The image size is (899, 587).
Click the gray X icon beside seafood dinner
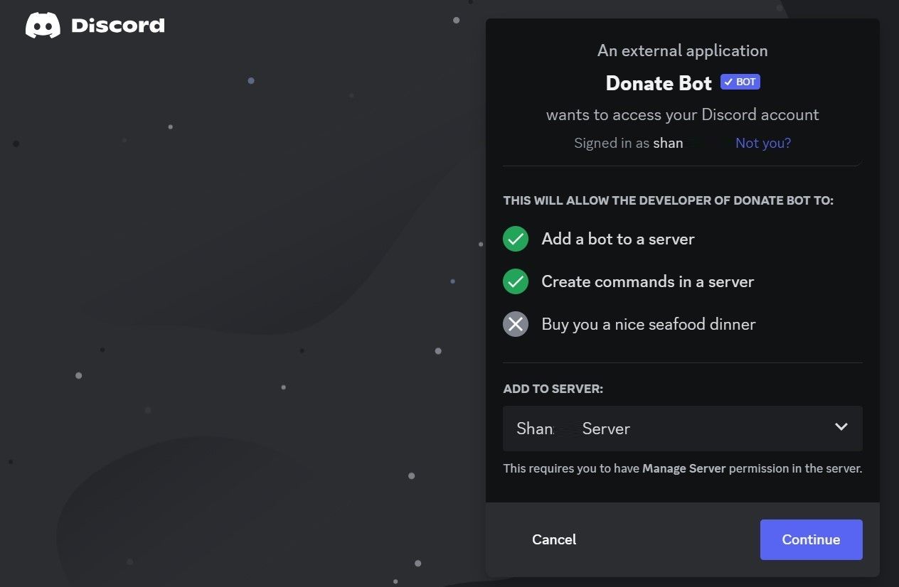[516, 325]
